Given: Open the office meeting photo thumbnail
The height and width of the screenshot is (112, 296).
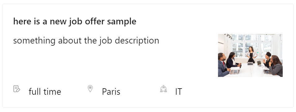Looking at the screenshot, I should coord(250,56).
